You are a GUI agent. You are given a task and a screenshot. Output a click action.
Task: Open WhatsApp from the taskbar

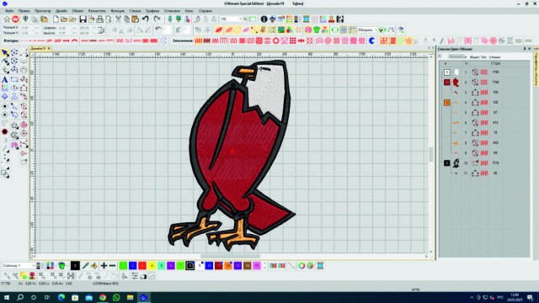click(x=116, y=297)
